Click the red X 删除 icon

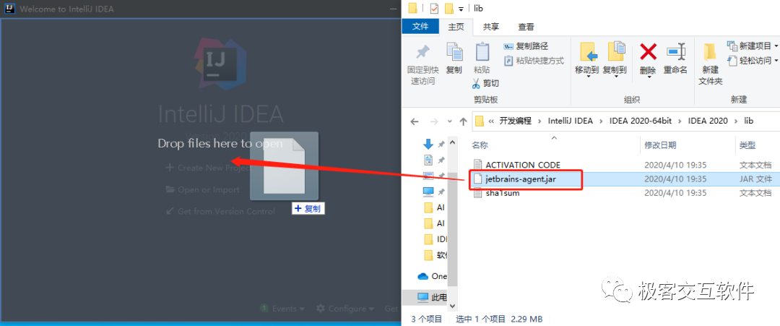[648, 51]
